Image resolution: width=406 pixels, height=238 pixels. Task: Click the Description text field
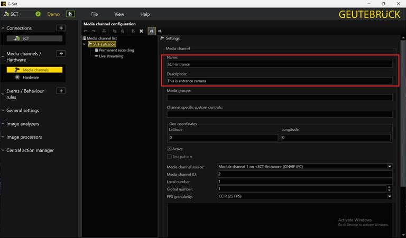(279, 81)
